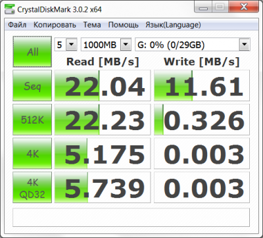Open the 1000MB test size dropdown
Viewport: 263px width, 238px height.
(x=106, y=45)
